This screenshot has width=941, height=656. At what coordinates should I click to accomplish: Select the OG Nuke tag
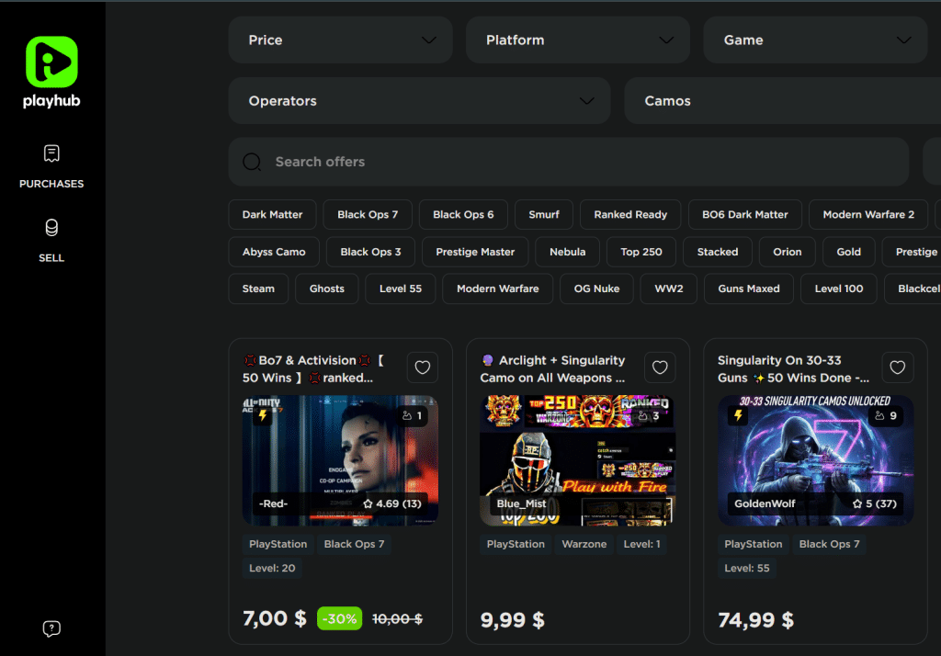click(596, 288)
